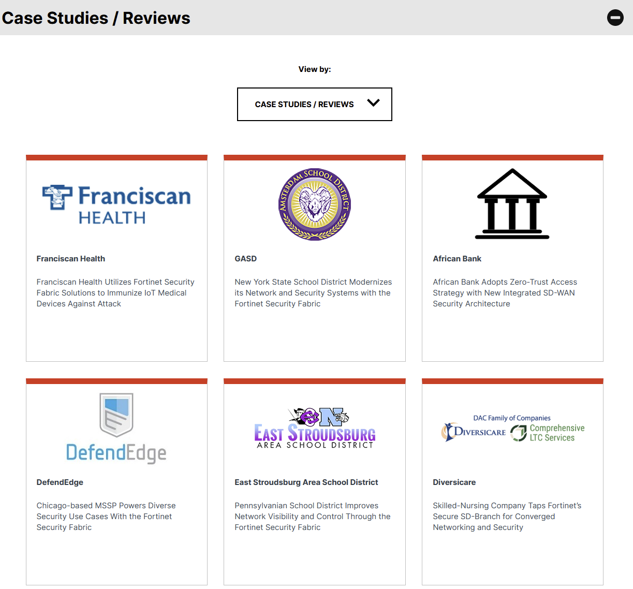Select the African Bank title
This screenshot has height=589, width=633.
pos(457,259)
